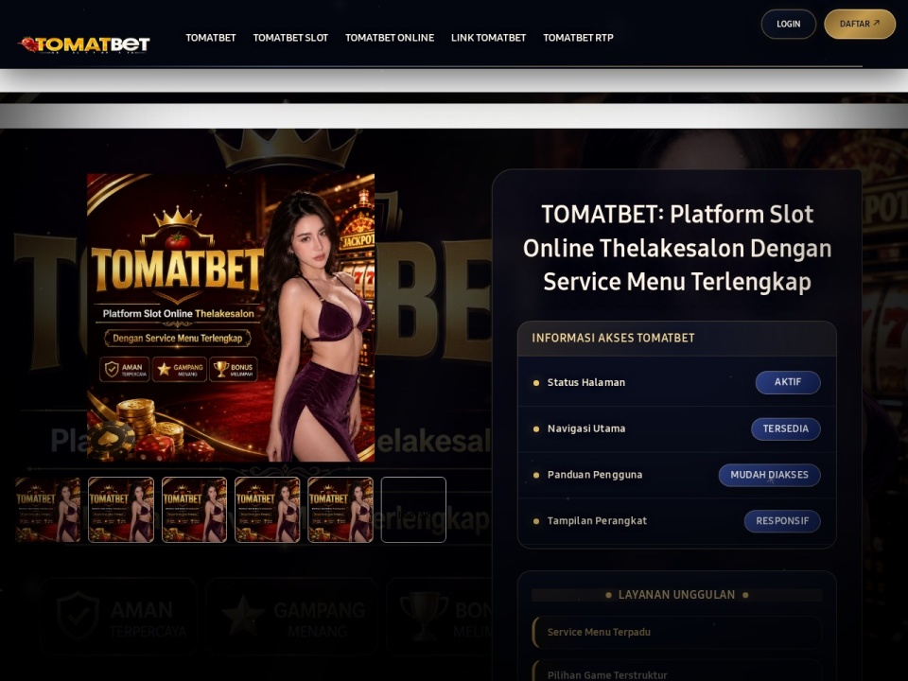Click the MUDAH DIAKSES badge
Image resolution: width=908 pixels, height=681 pixels.
(769, 475)
